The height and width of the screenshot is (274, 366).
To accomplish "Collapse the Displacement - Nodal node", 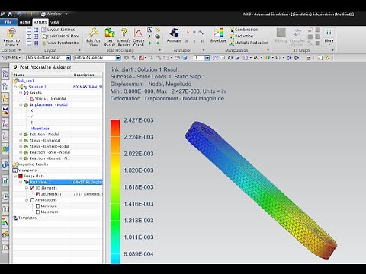I will click(21, 104).
